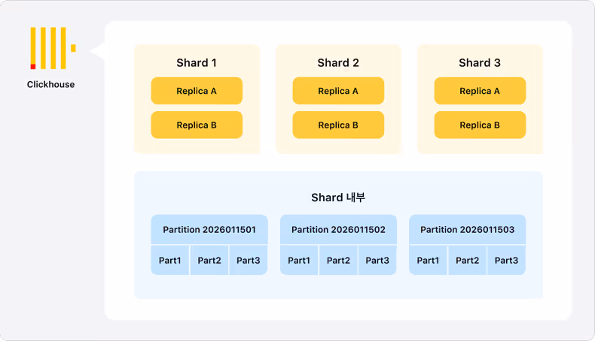
Task: Click Replica B under Shard 2
Action: click(x=338, y=125)
